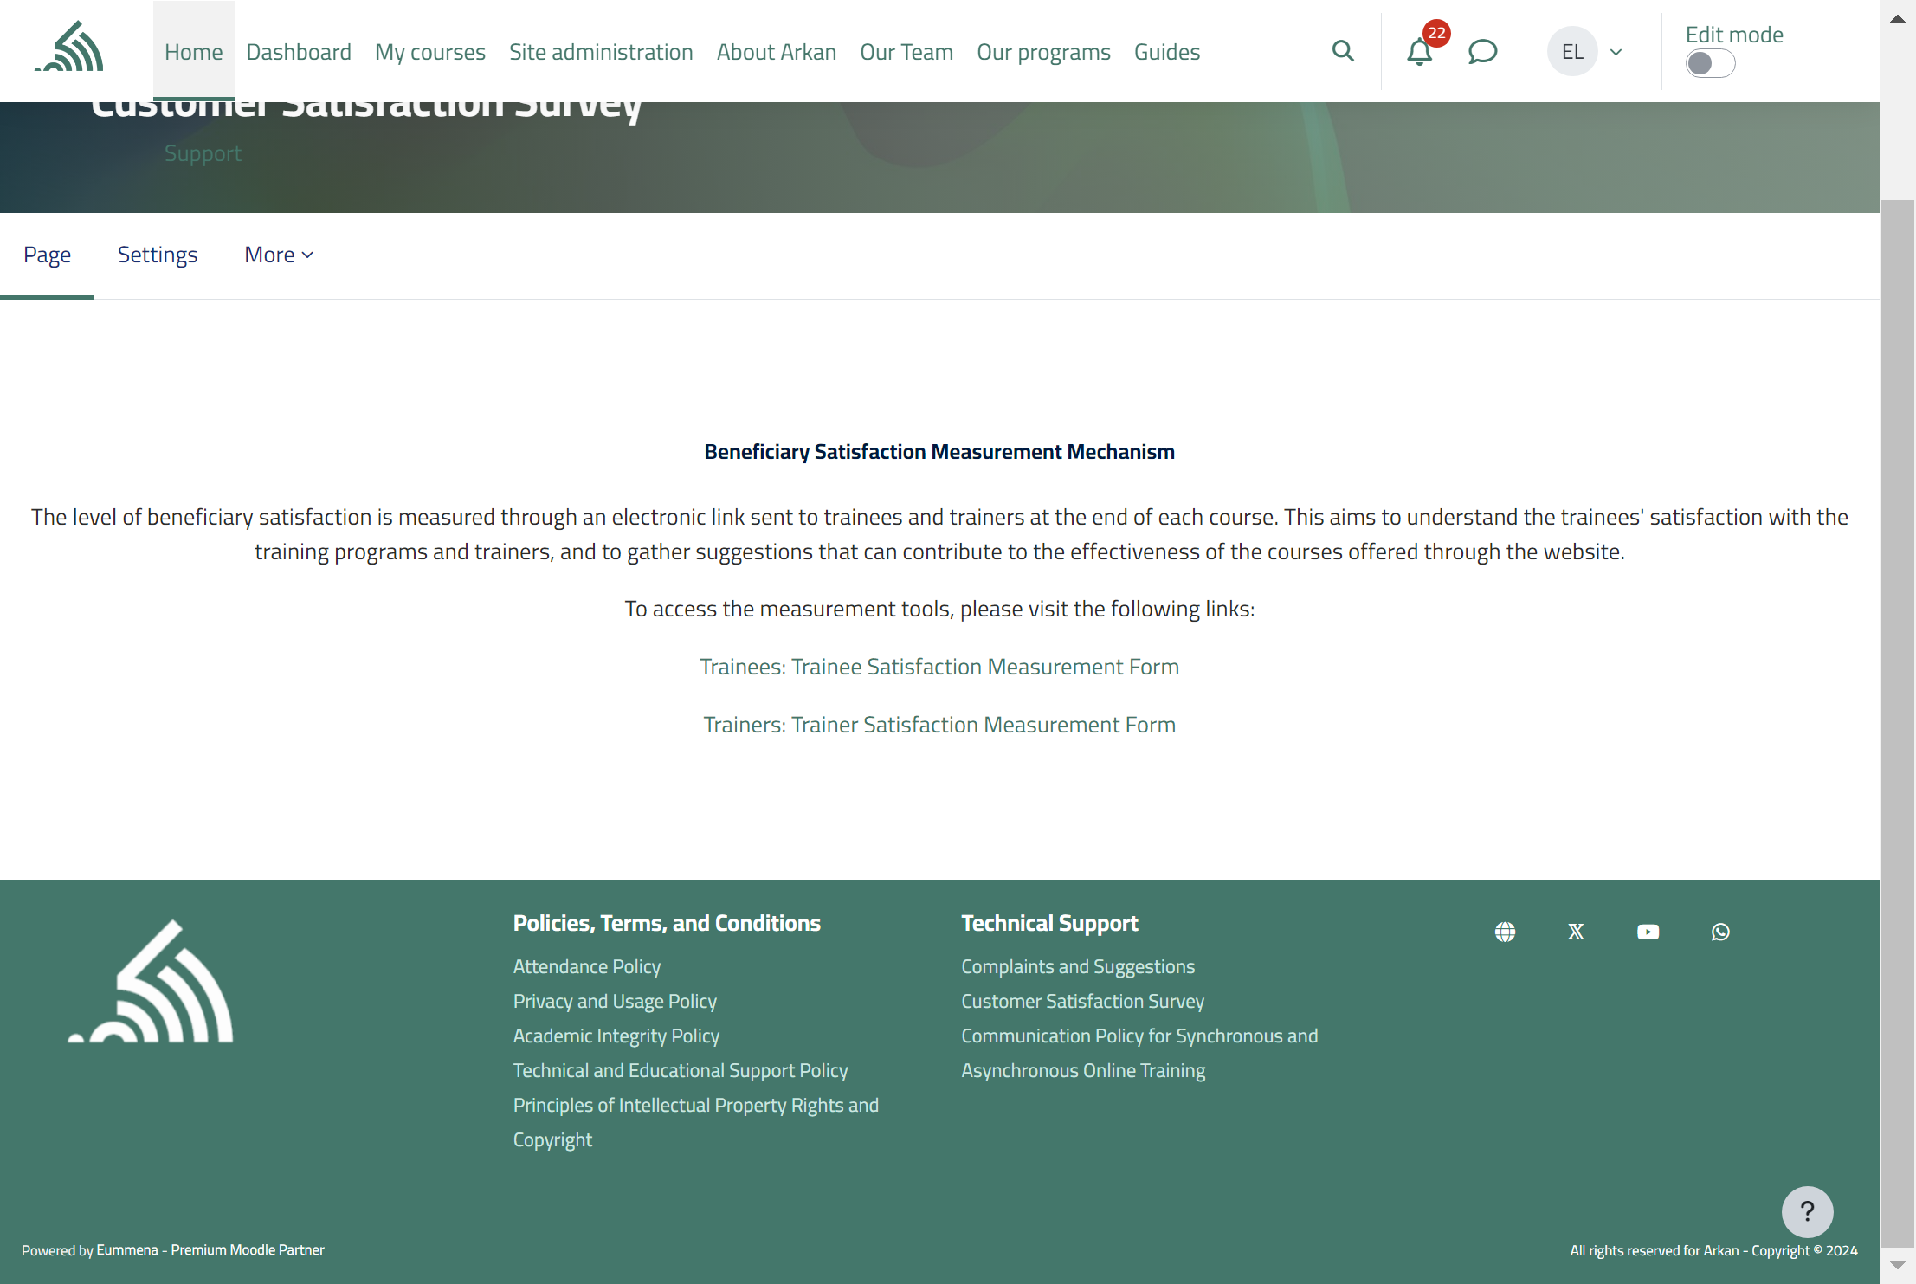Expand the More dropdown tab
Viewport: 1916px width, 1284px height.
click(279, 255)
